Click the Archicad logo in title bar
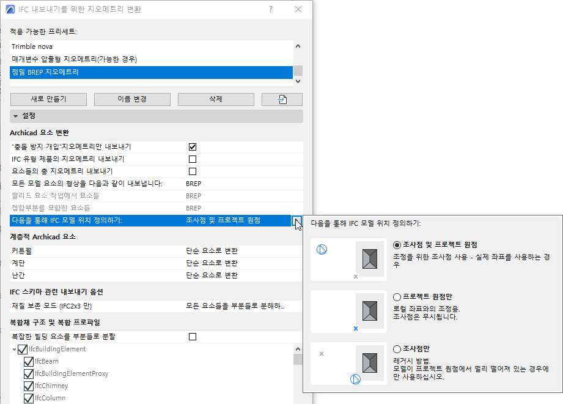Viewport: 563px width, 404px height. (10, 9)
